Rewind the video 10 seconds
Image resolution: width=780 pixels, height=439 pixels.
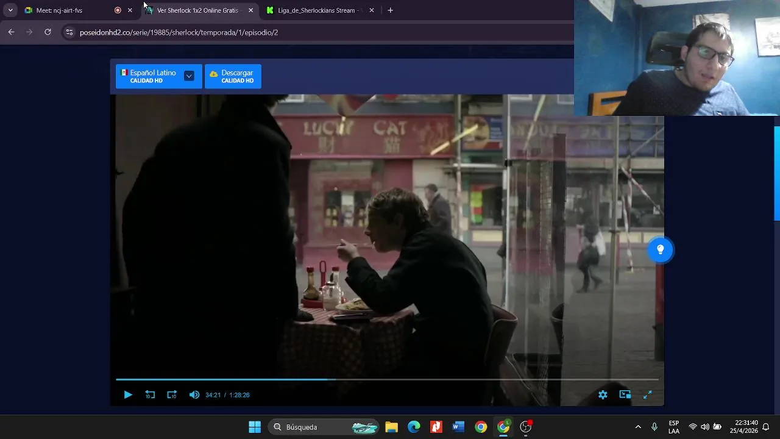[x=150, y=395]
